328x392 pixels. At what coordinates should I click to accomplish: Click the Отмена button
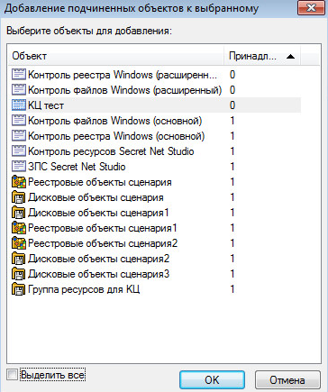(287, 380)
